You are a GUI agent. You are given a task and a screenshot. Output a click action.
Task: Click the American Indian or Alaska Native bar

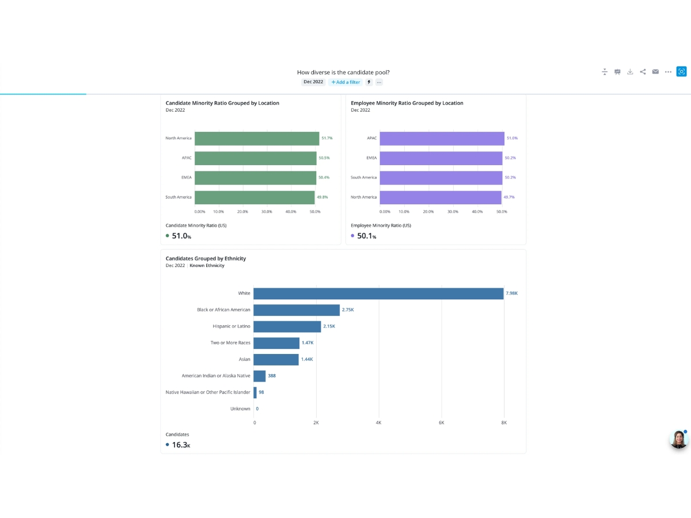tap(259, 376)
